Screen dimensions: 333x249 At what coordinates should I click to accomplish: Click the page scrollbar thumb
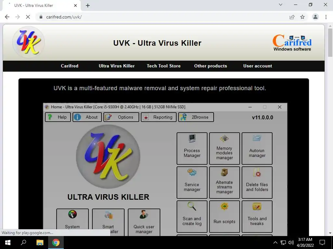(x=330, y=42)
